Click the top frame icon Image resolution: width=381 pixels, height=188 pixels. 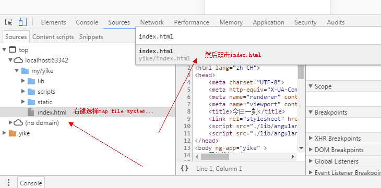[x=13, y=49]
